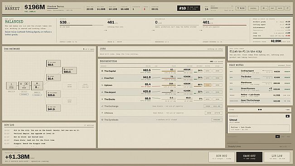295x166 pixels.
Task: Select the $41.9 market node in The Network
Action: (x=53, y=108)
